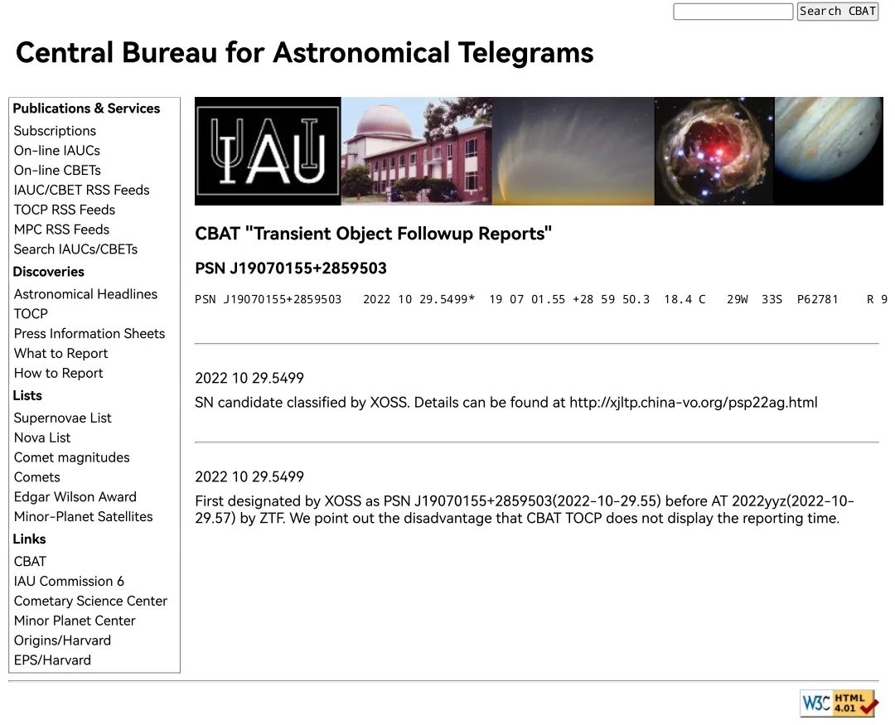Click the Central Bureau for Astronomical Telegrams title
895x725 pixels.
tap(305, 53)
